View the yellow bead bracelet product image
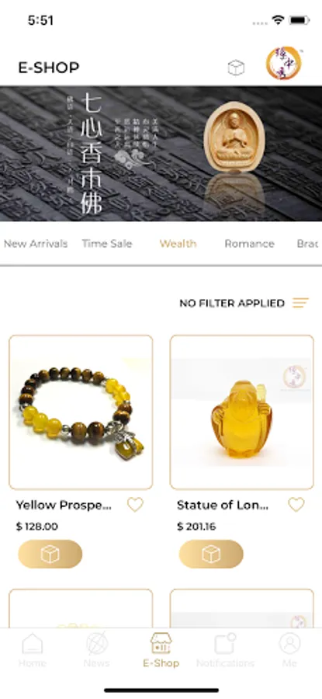This screenshot has height=699, width=322. 81,412
